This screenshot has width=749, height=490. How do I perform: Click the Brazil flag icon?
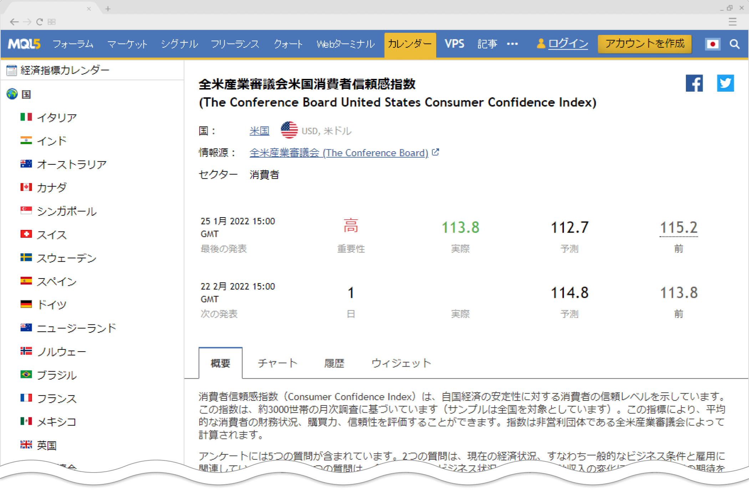[26, 374]
